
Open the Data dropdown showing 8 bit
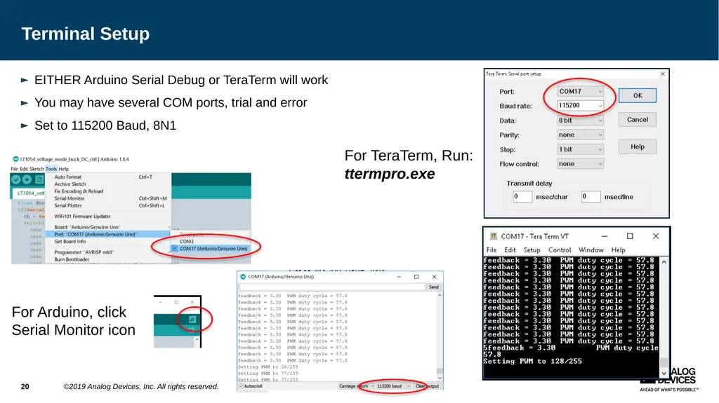tap(580, 121)
